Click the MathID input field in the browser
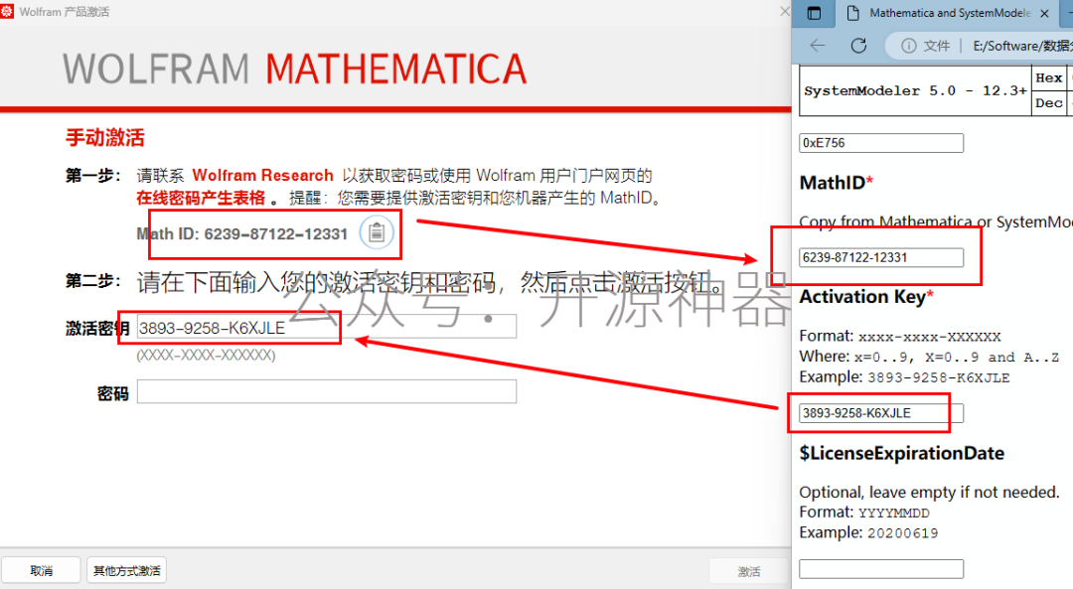This screenshot has width=1073, height=589. point(881,257)
